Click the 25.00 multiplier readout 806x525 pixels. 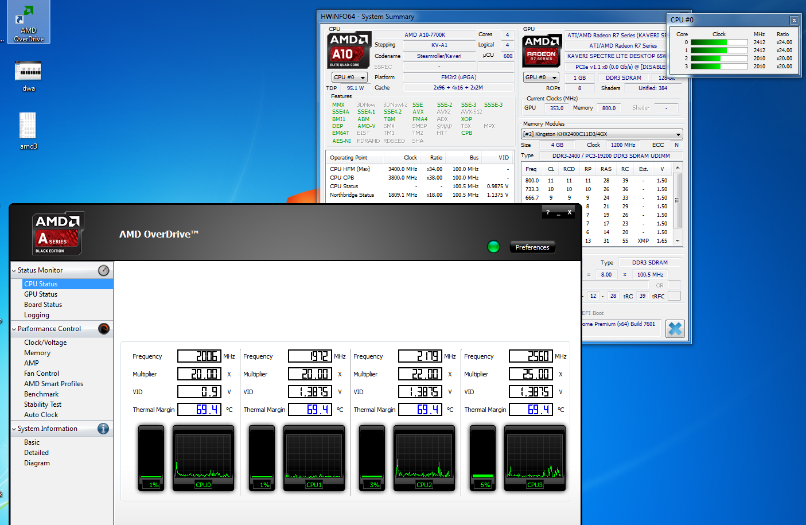point(531,374)
